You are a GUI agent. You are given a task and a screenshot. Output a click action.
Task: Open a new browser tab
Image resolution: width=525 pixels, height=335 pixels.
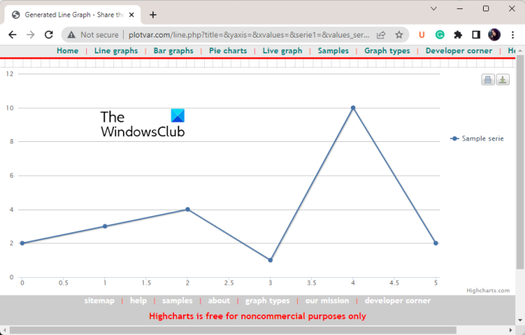click(153, 15)
